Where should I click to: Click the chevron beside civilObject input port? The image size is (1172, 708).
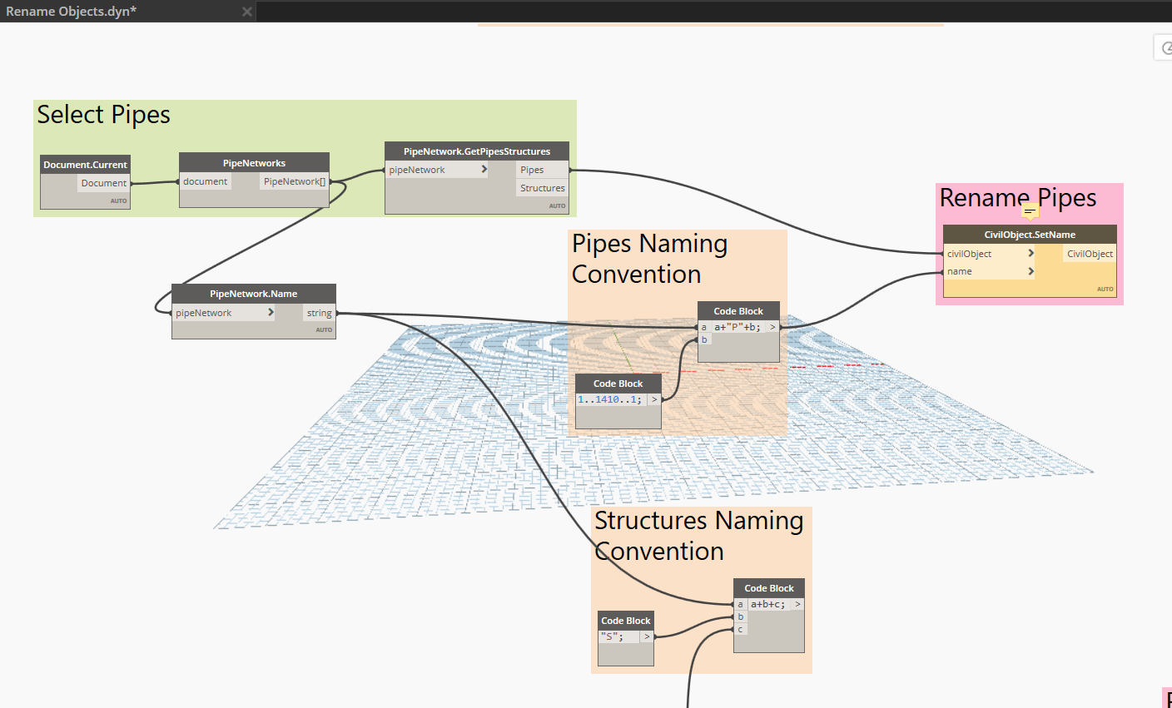[x=1031, y=254]
